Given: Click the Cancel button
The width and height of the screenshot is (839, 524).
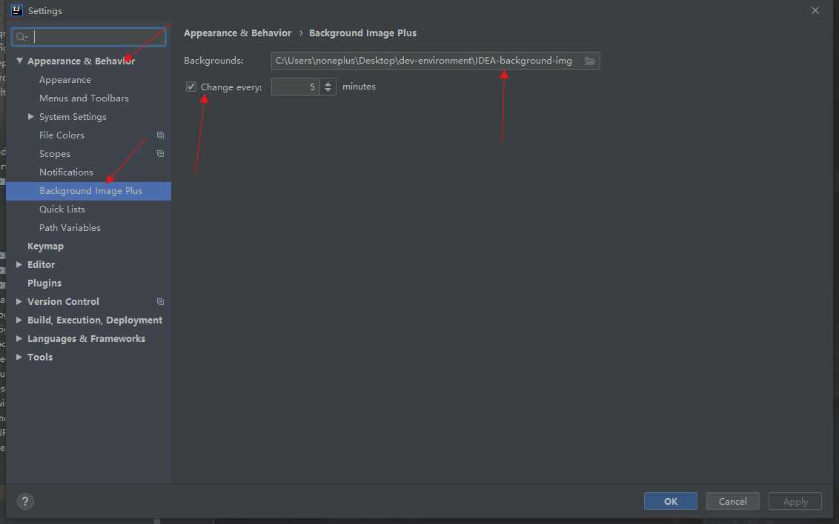Looking at the screenshot, I should (x=732, y=501).
